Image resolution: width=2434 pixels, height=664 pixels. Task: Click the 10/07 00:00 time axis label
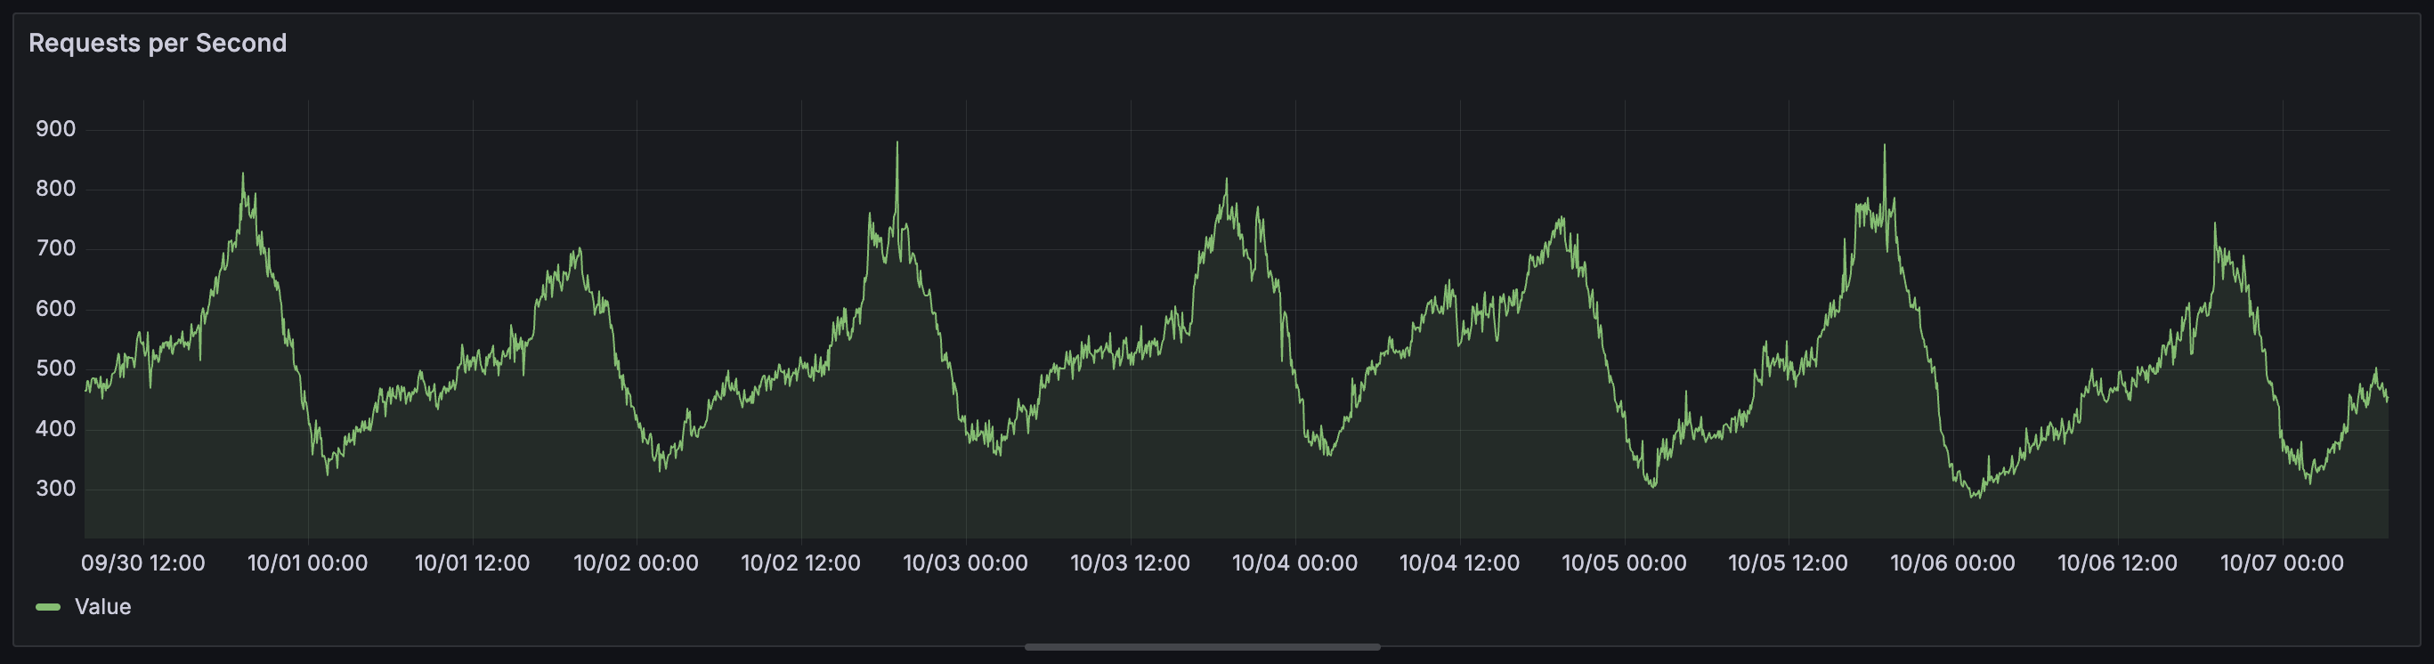tap(2282, 564)
